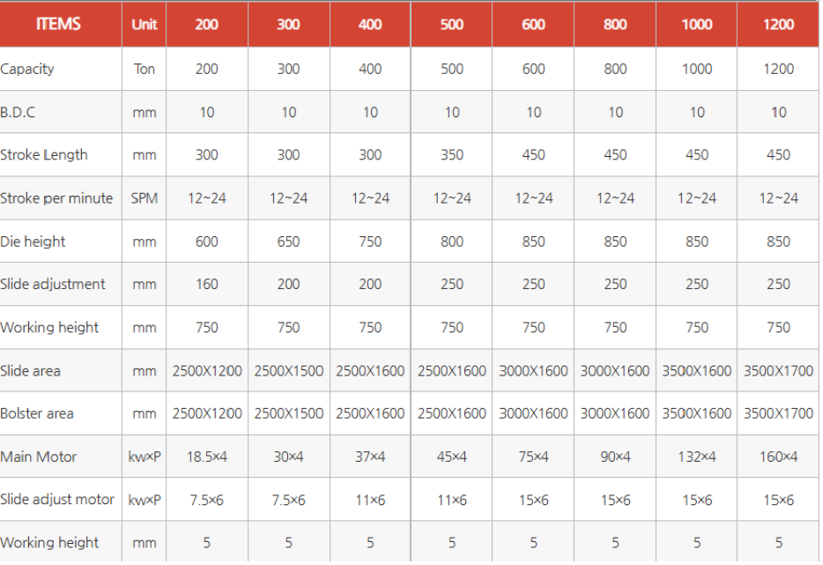The height and width of the screenshot is (565, 823).
Task: Click the Slide adjustment row label
Action: click(x=53, y=284)
